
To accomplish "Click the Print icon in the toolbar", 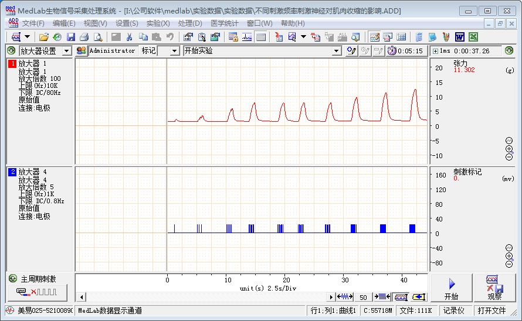I will pyautogui.click(x=84, y=37).
